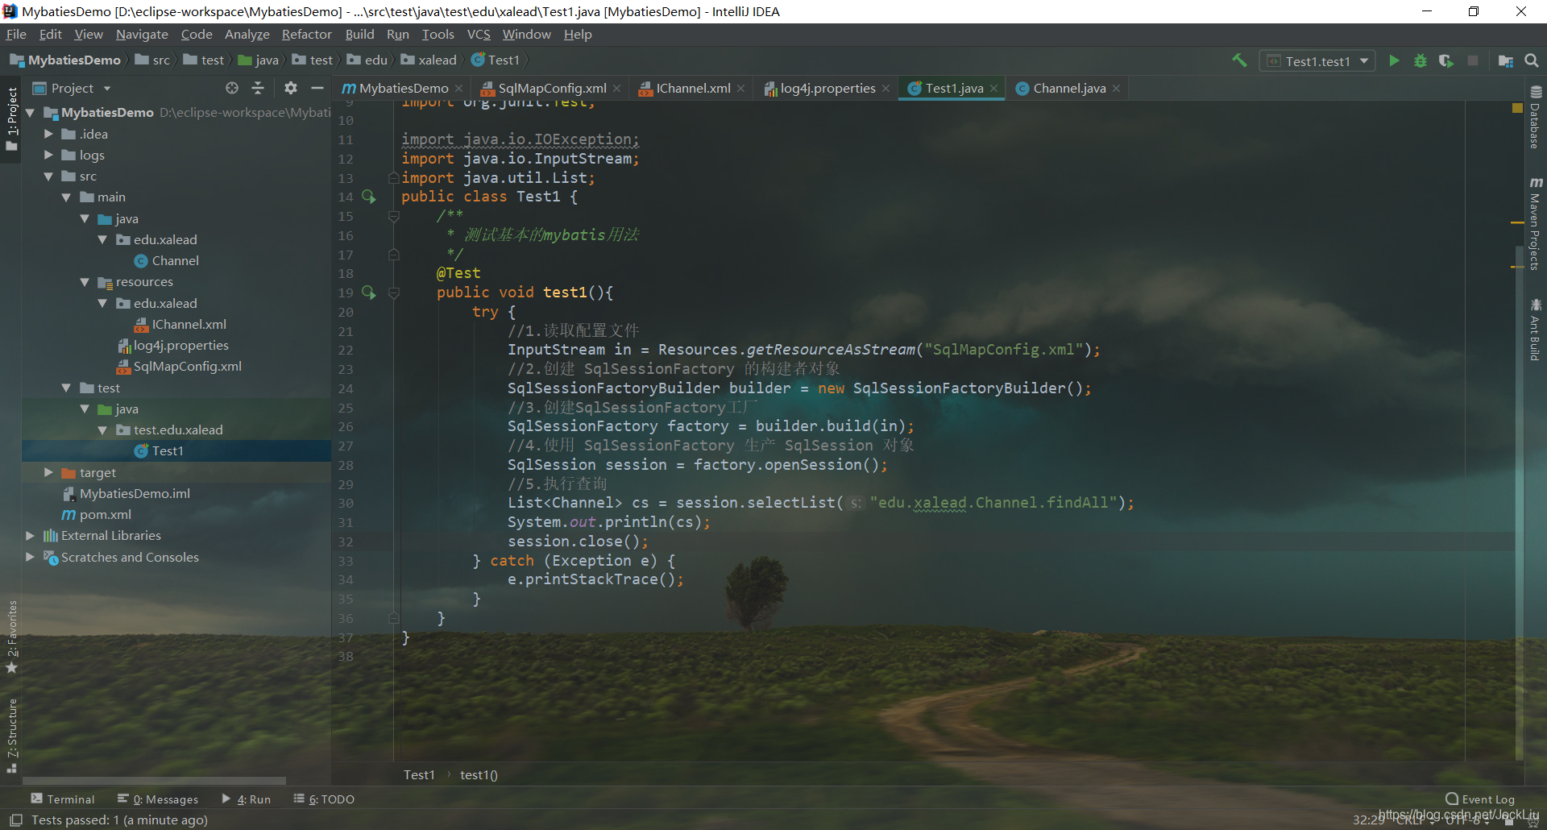Open the VCS menu

click(479, 35)
